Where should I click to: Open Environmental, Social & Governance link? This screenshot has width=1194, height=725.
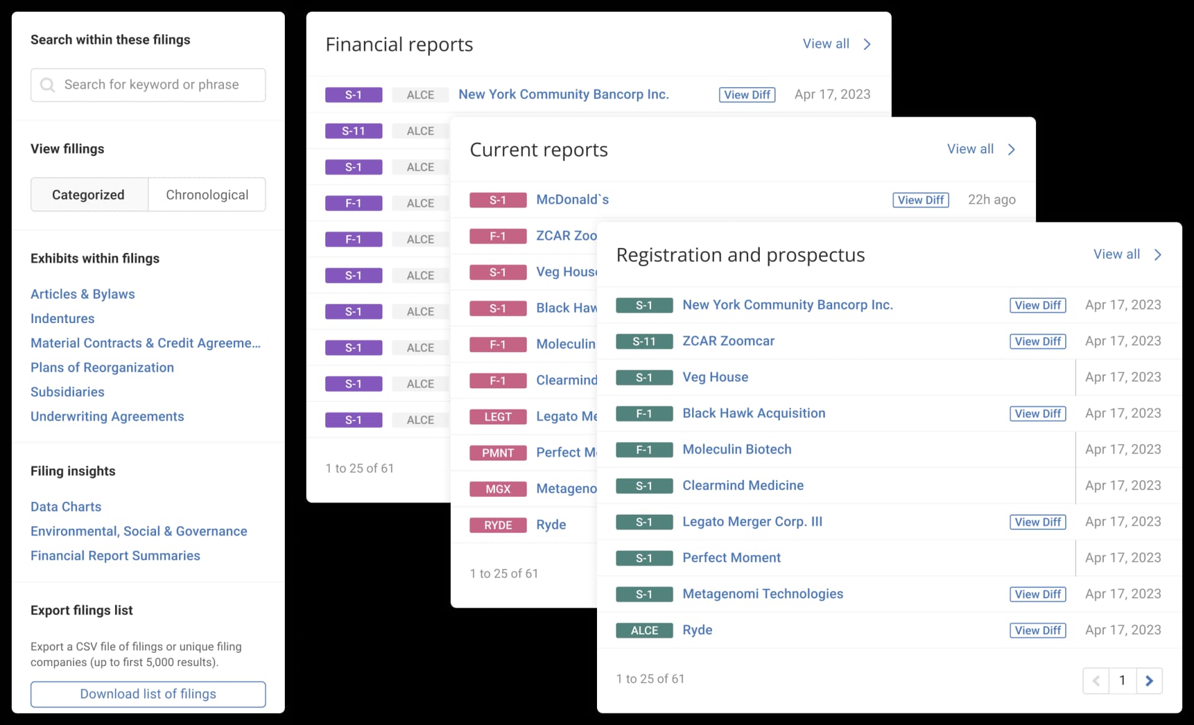[139, 531]
